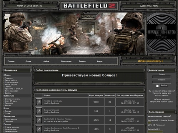The height and width of the screenshot is (133, 178).
Task: Click the large Battlefield banner image
Action: pos(75,33)
